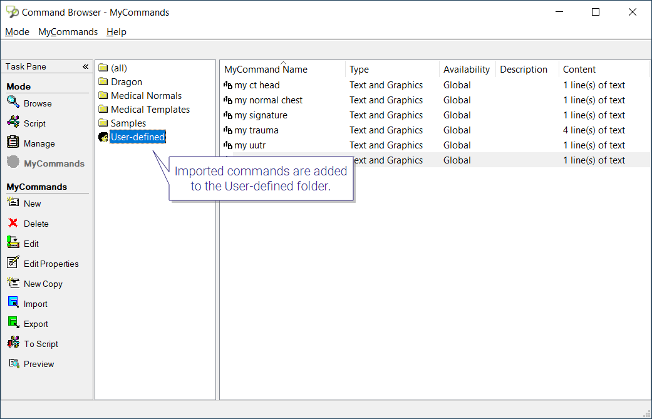Sort by Availability column header
The height and width of the screenshot is (419, 652).
click(467, 69)
